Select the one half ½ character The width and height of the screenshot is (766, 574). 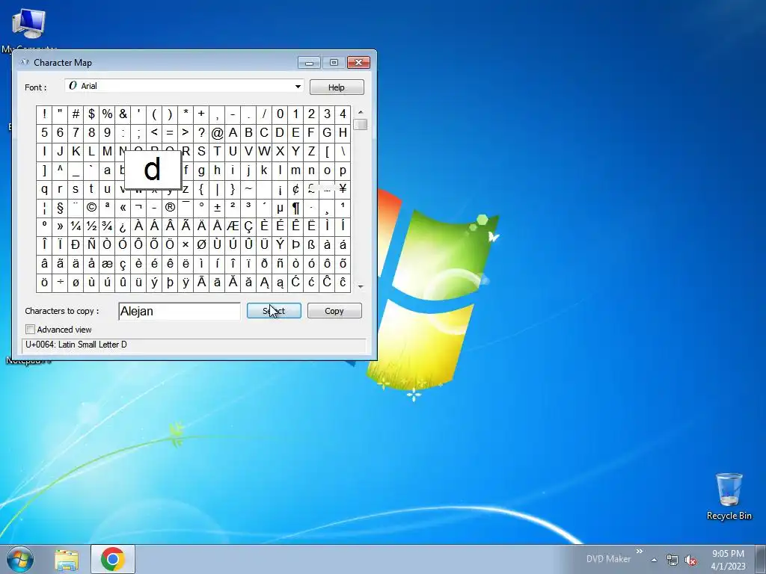pos(91,226)
